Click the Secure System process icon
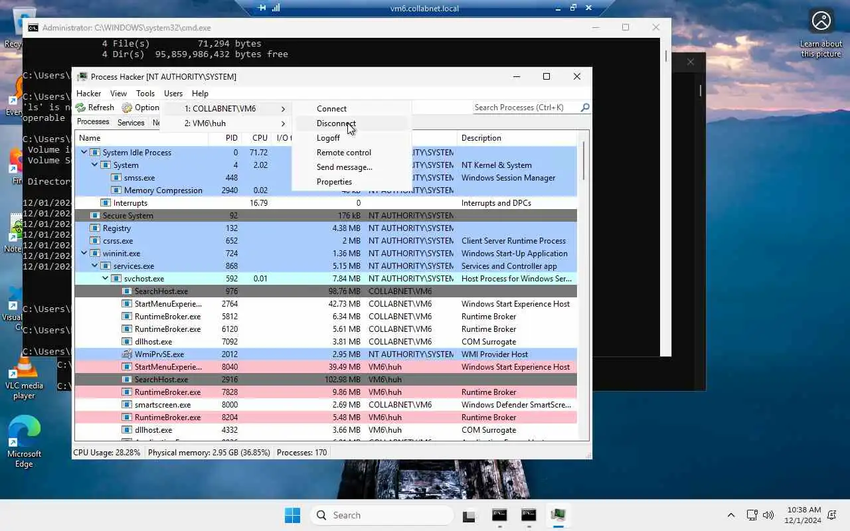Image resolution: width=850 pixels, height=531 pixels. [95, 216]
